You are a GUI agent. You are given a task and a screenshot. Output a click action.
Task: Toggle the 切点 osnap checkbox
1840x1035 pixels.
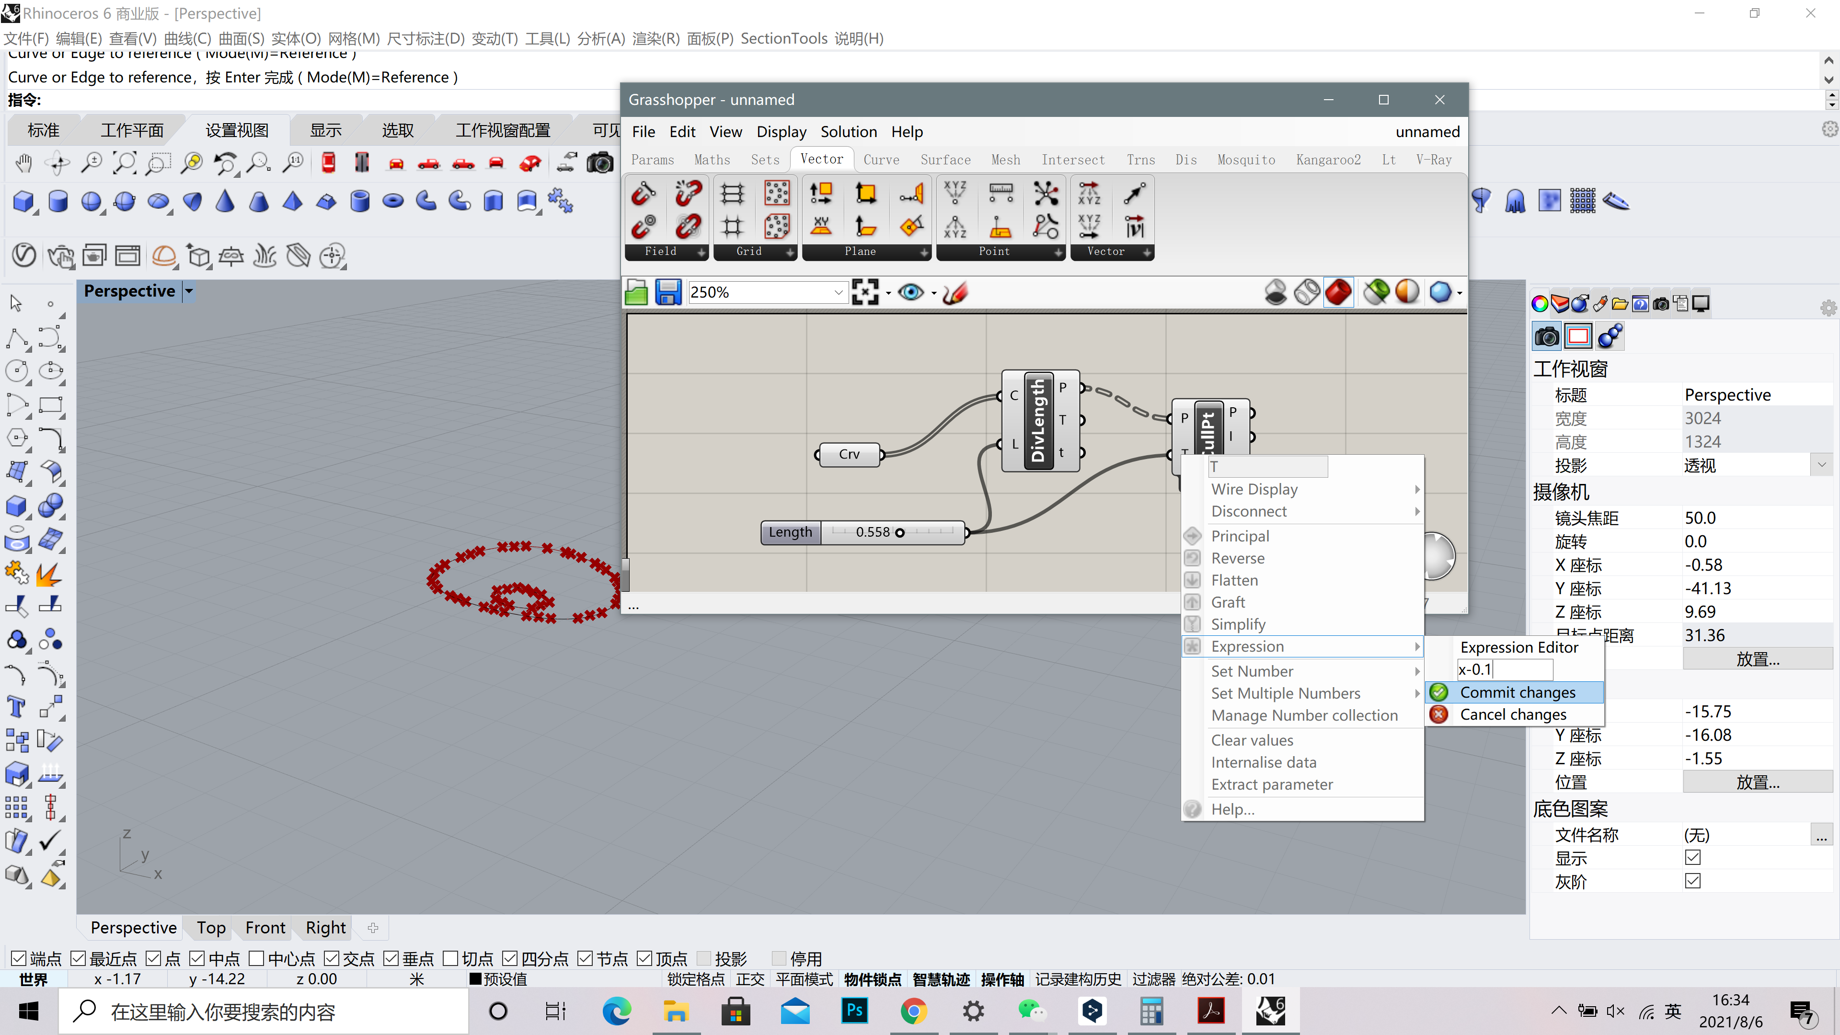tap(450, 958)
